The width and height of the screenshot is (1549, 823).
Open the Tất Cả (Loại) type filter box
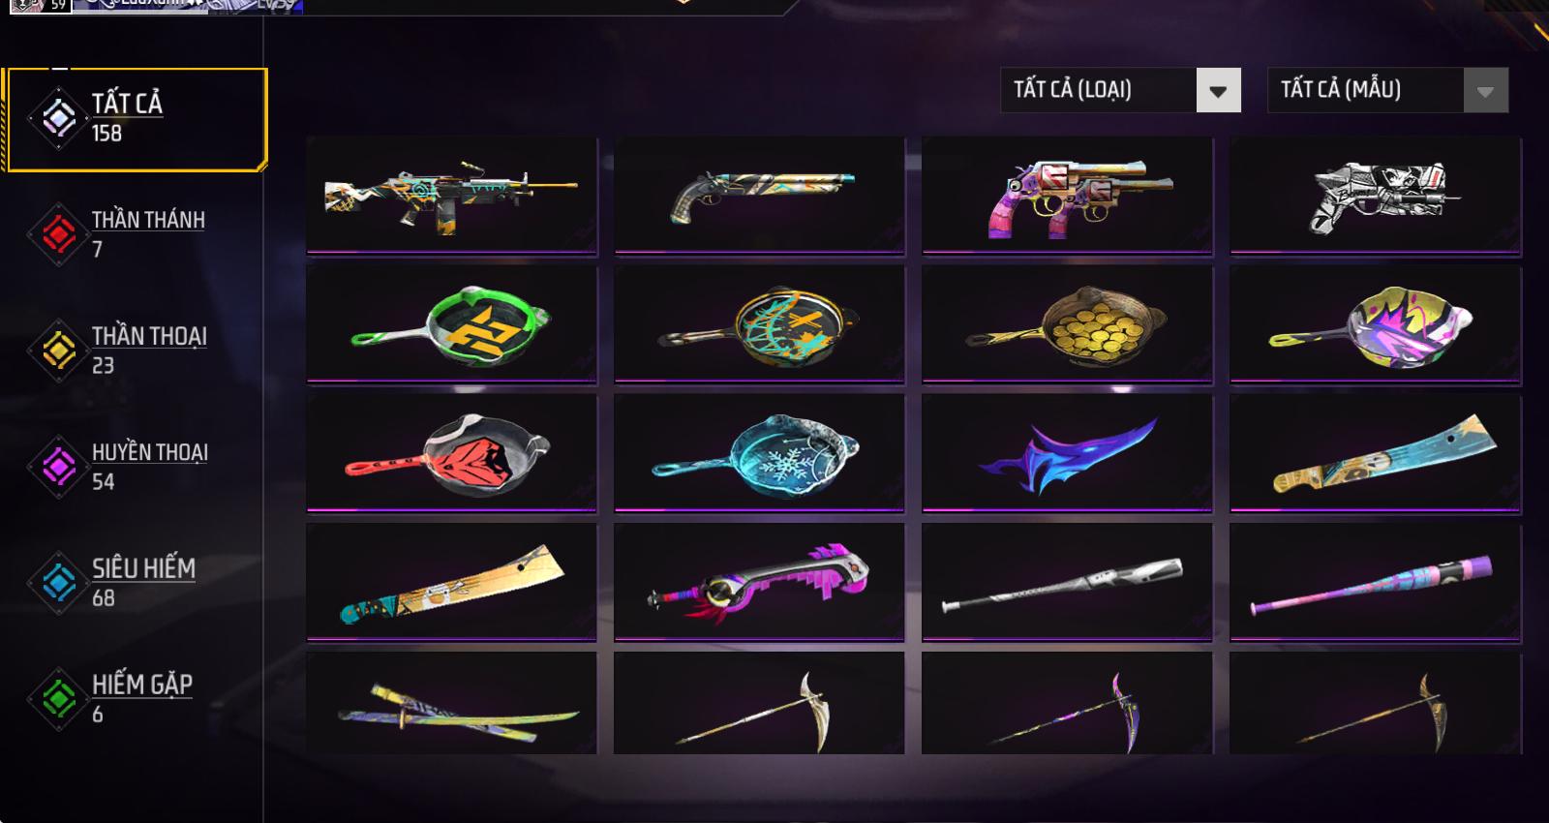[1120, 91]
